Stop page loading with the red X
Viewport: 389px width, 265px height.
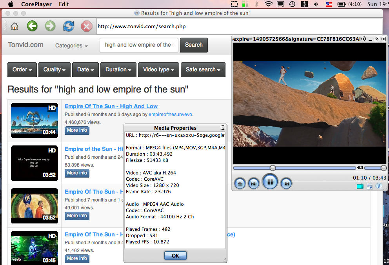coord(87,26)
